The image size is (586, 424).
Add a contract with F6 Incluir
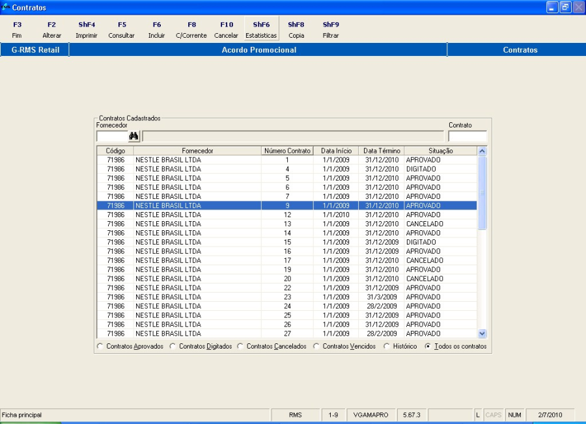(x=156, y=30)
